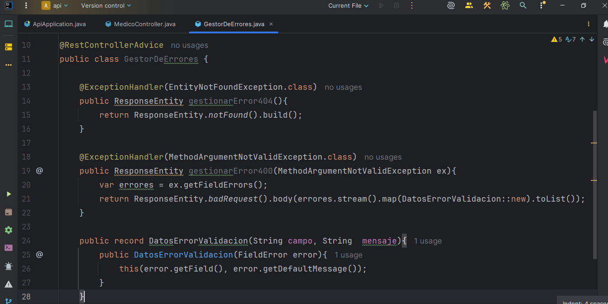Open the Git branch tool window icon
Viewport: 608px width, 304px height.
(9, 300)
